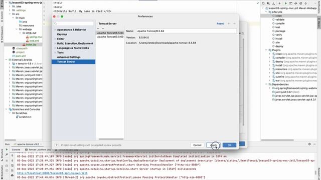321x180 pixels.
Task: Expand the war plugin node
Action: pos(270,80)
